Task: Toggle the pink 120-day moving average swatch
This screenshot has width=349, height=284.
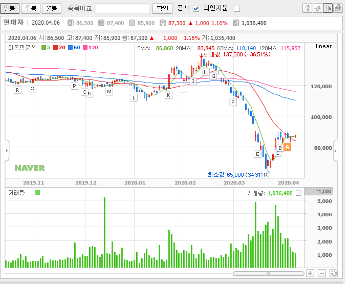Action: tap(85, 48)
